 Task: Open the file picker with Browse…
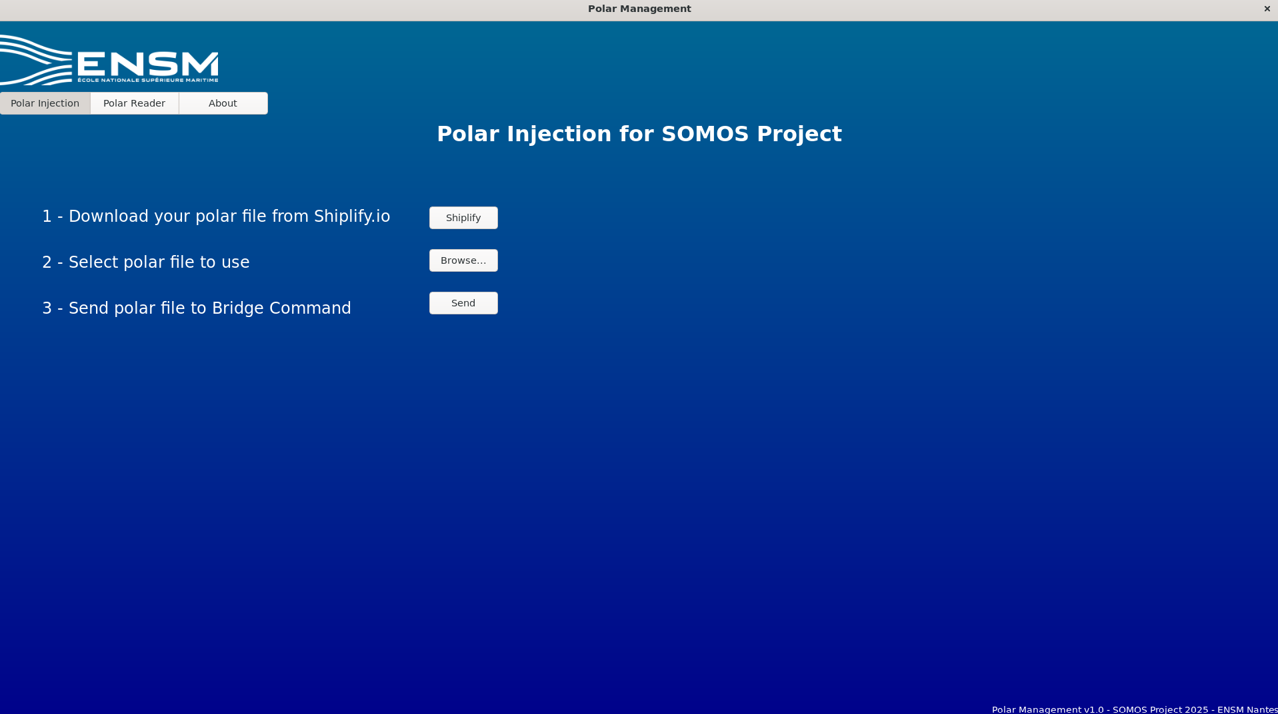pos(463,260)
